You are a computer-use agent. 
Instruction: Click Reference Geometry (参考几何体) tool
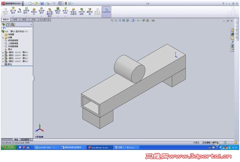click(65, 11)
